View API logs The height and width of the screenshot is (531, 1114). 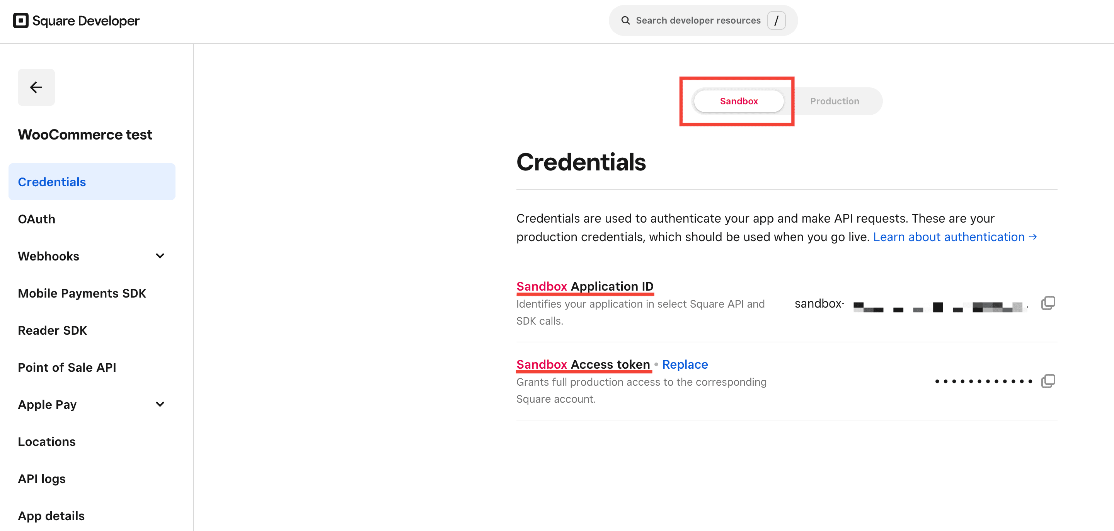[42, 479]
